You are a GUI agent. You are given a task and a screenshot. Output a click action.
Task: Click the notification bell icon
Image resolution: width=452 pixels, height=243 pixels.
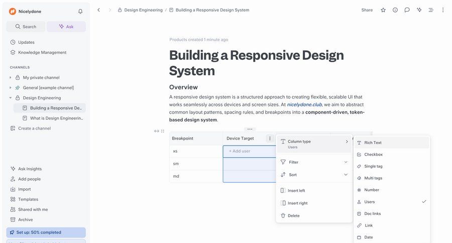click(80, 11)
